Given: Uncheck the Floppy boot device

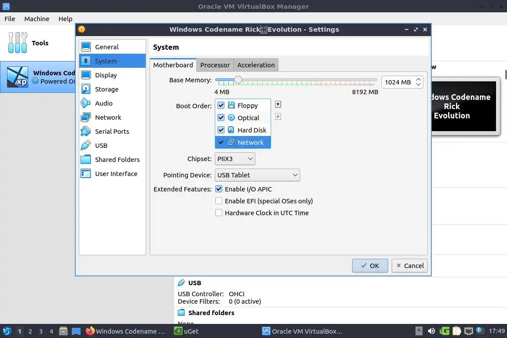Looking at the screenshot, I should (x=221, y=105).
